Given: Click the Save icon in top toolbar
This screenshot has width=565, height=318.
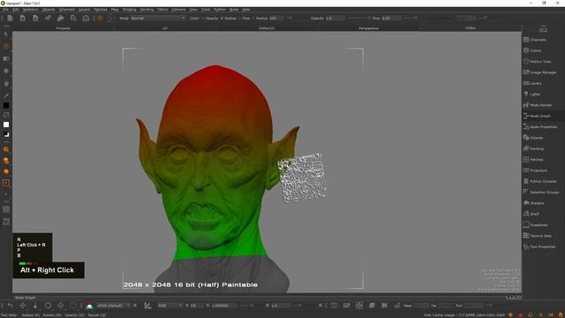Looking at the screenshot, I should (x=35, y=18).
